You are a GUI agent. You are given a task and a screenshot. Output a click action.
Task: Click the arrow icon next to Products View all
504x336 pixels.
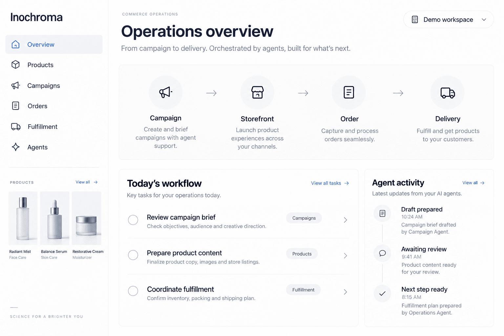(95, 182)
